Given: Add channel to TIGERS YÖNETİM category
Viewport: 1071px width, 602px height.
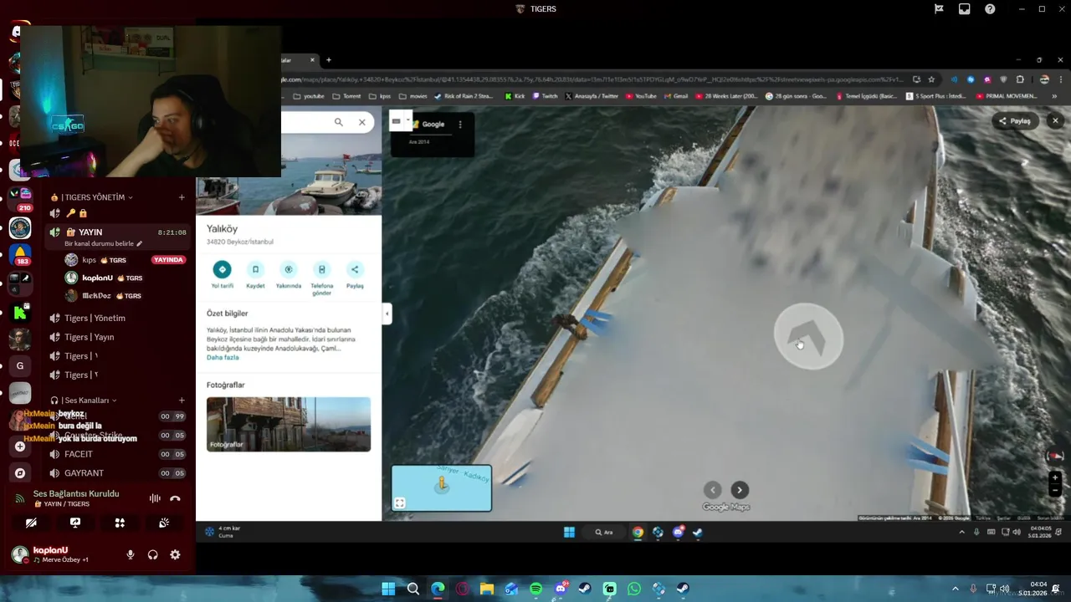Looking at the screenshot, I should pos(182,197).
